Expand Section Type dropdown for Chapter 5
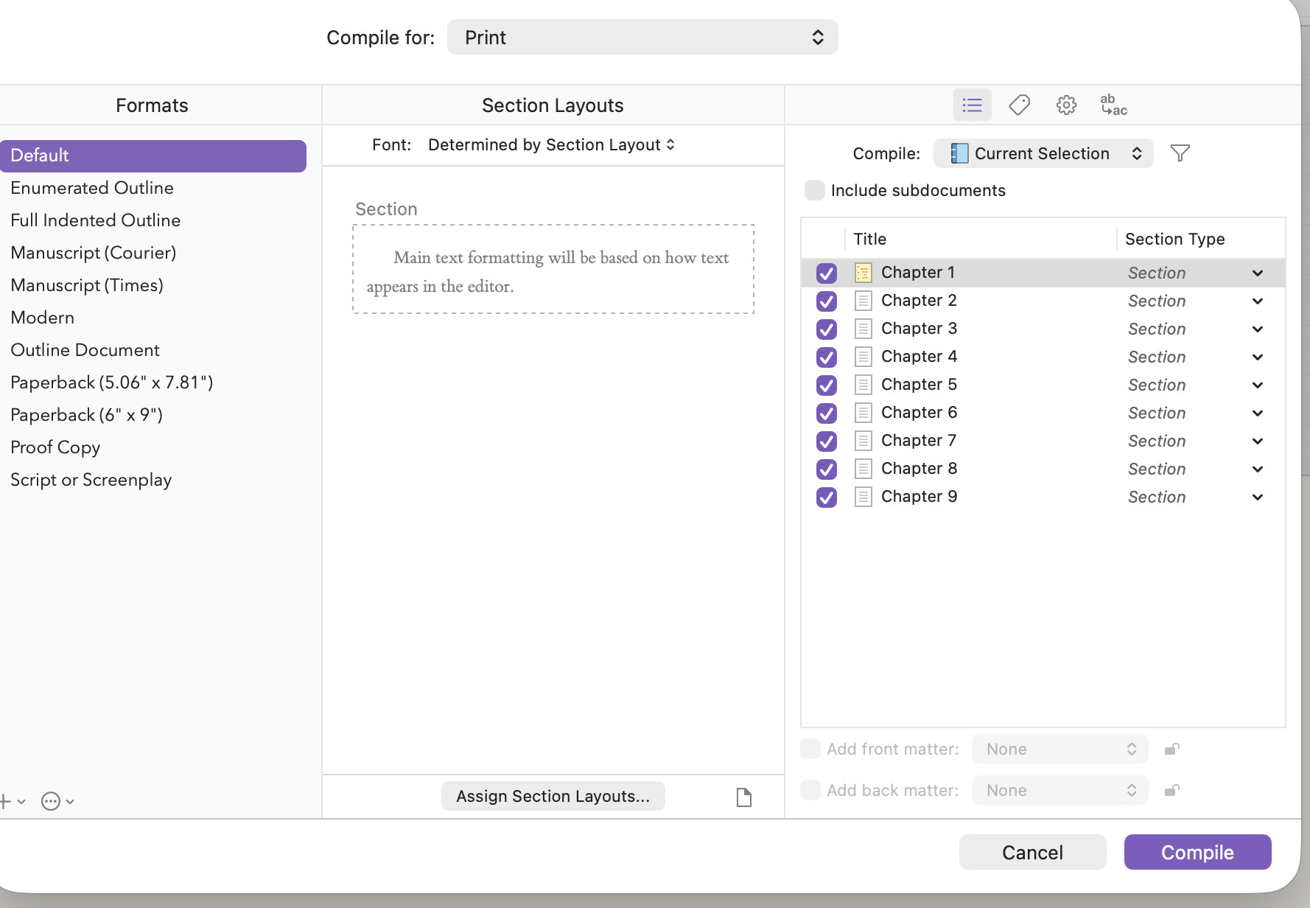The image size is (1310, 908). click(x=1257, y=385)
